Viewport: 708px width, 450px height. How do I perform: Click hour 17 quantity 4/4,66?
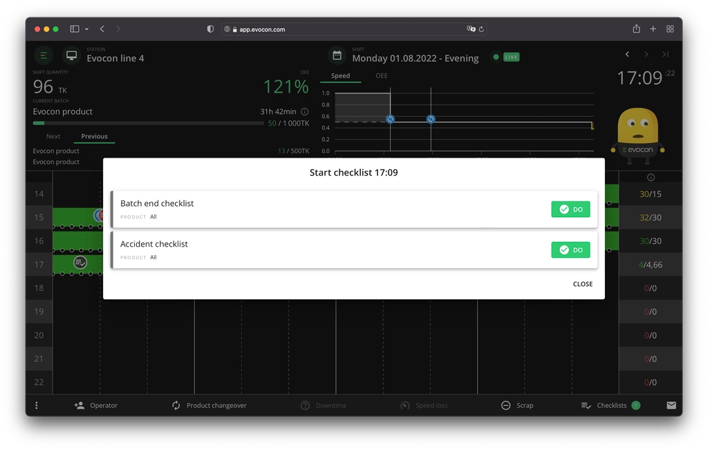coord(650,265)
